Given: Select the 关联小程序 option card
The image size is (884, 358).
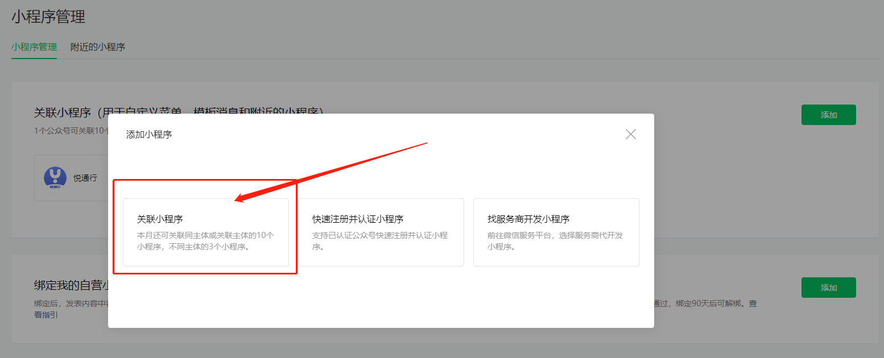Looking at the screenshot, I should [205, 232].
